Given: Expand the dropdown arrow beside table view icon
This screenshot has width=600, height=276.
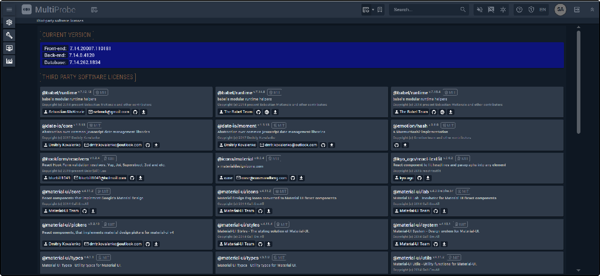Looking at the screenshot, I should coord(373,9).
